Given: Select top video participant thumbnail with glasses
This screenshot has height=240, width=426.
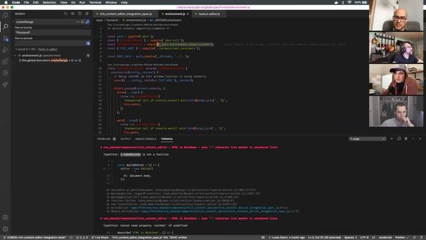Looking at the screenshot, I should [x=396, y=15].
